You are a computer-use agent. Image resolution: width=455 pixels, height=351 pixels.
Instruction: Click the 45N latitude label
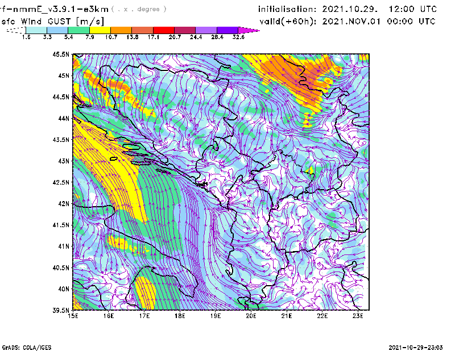click(64, 76)
